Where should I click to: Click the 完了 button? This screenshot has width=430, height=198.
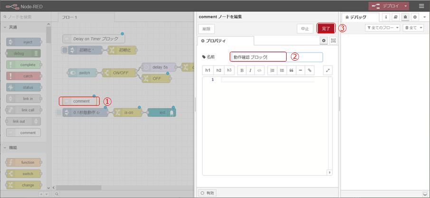(x=326, y=28)
